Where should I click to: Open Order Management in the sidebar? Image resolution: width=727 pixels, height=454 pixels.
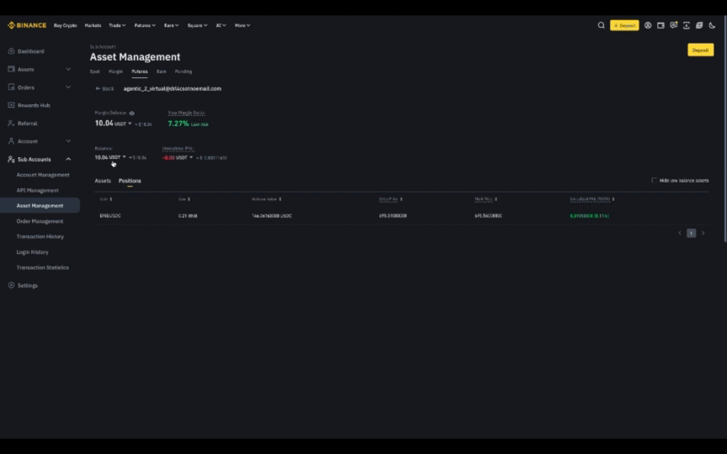point(40,221)
